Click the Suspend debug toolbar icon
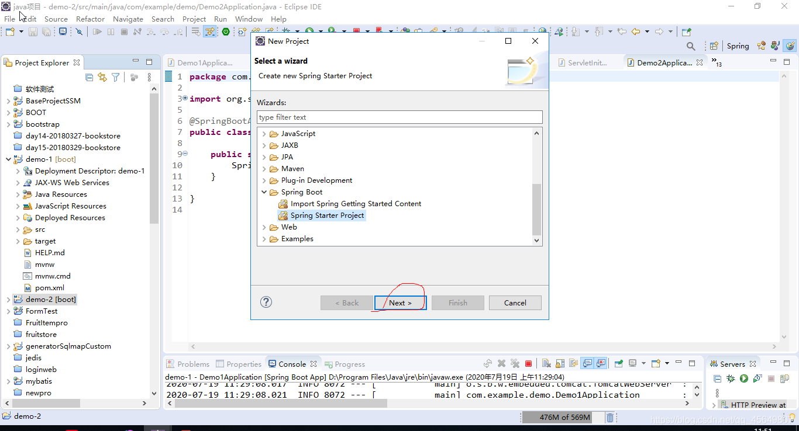 [x=111, y=32]
